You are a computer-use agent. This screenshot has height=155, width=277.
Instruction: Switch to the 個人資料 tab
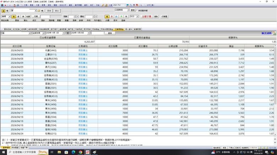(x=129, y=29)
